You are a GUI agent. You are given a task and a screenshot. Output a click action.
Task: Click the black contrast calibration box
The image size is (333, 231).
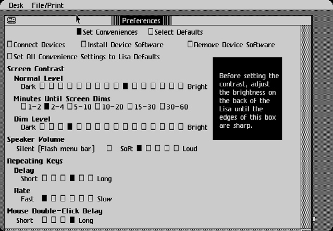[248, 98]
